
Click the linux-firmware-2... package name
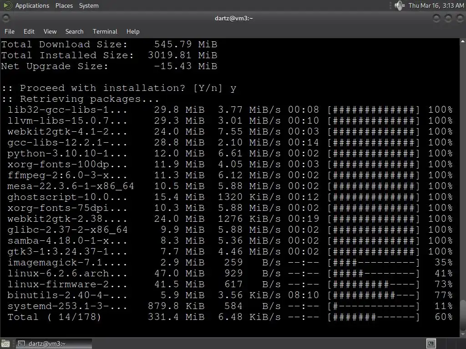(x=67, y=284)
